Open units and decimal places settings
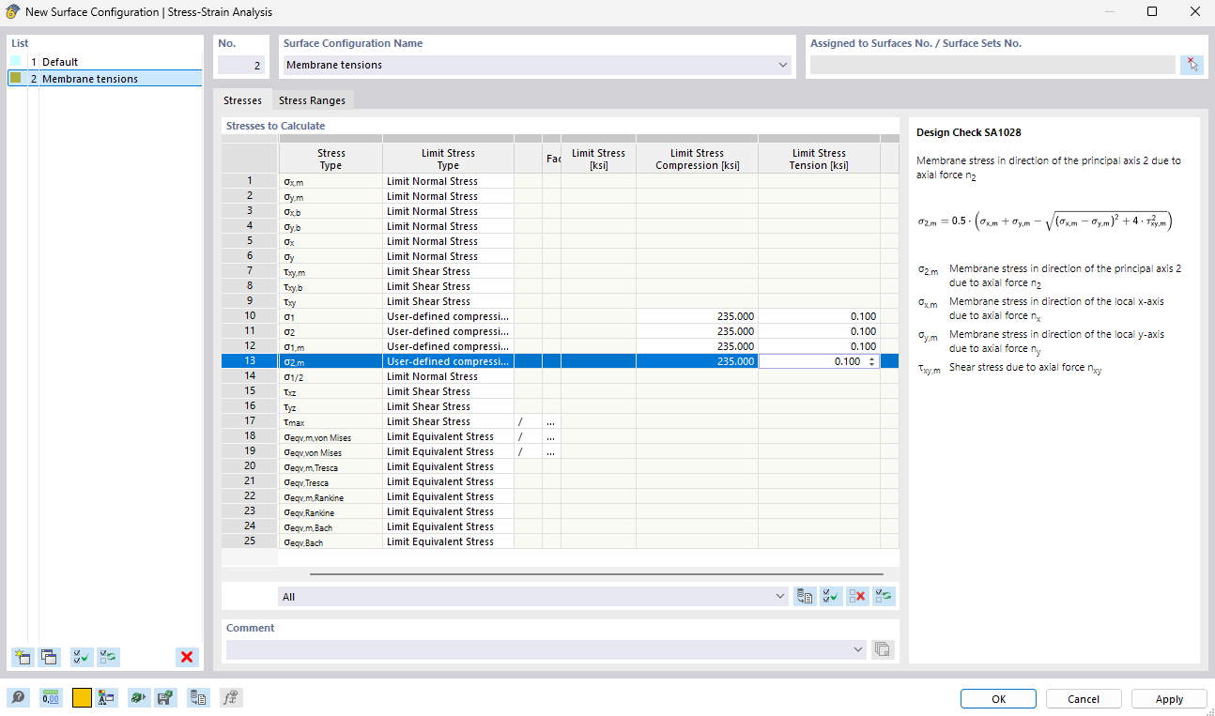This screenshot has height=716, width=1215. 50,697
